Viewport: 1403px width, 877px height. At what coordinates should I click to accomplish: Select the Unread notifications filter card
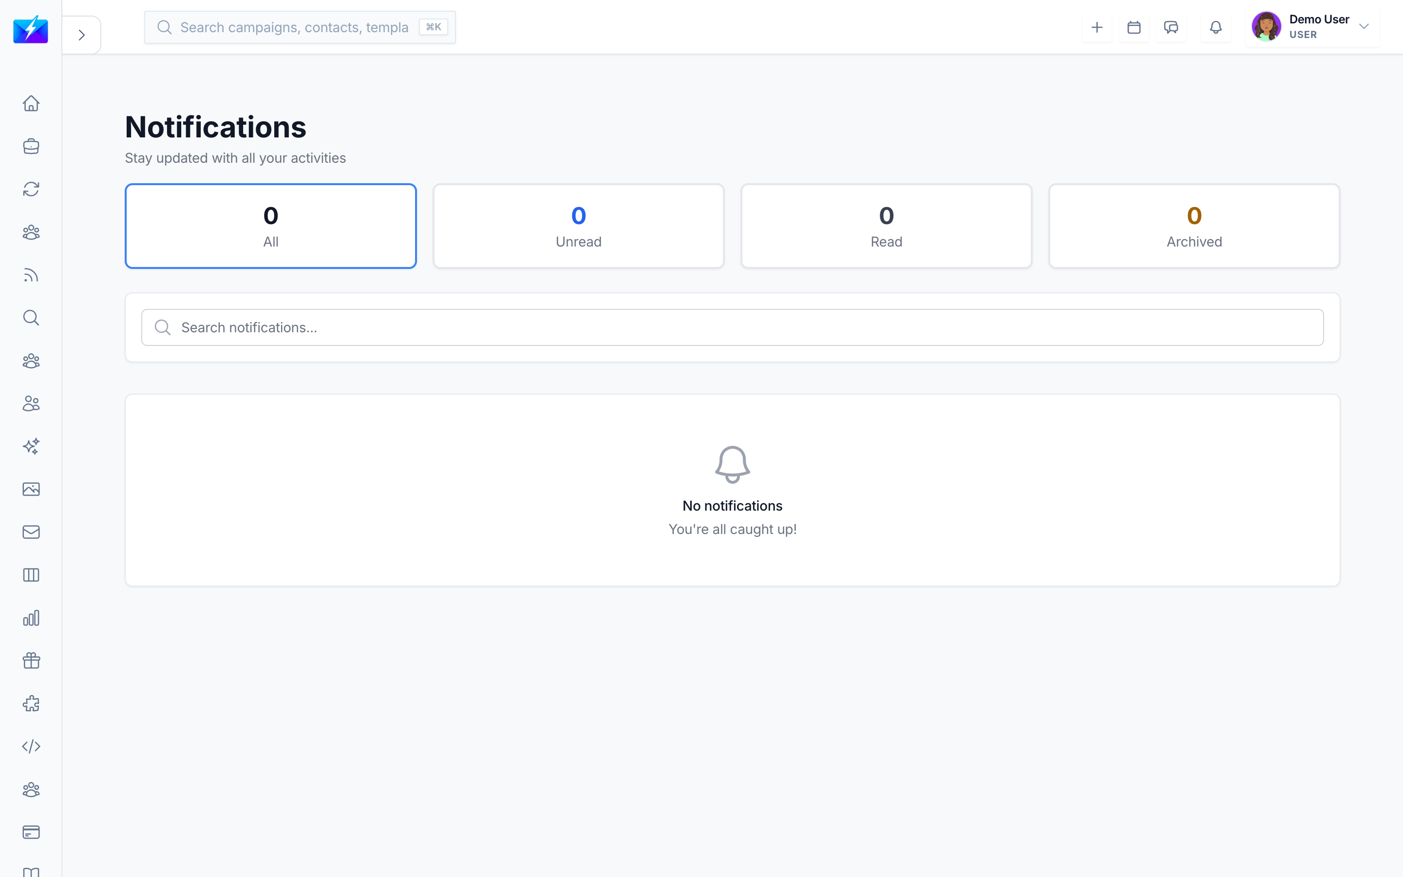pos(579,226)
